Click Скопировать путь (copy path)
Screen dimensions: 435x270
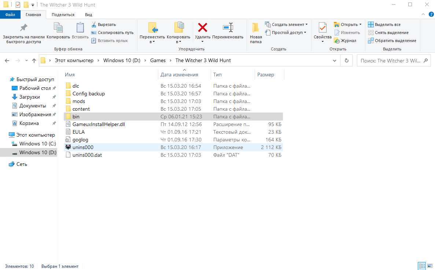pyautogui.click(x=113, y=33)
